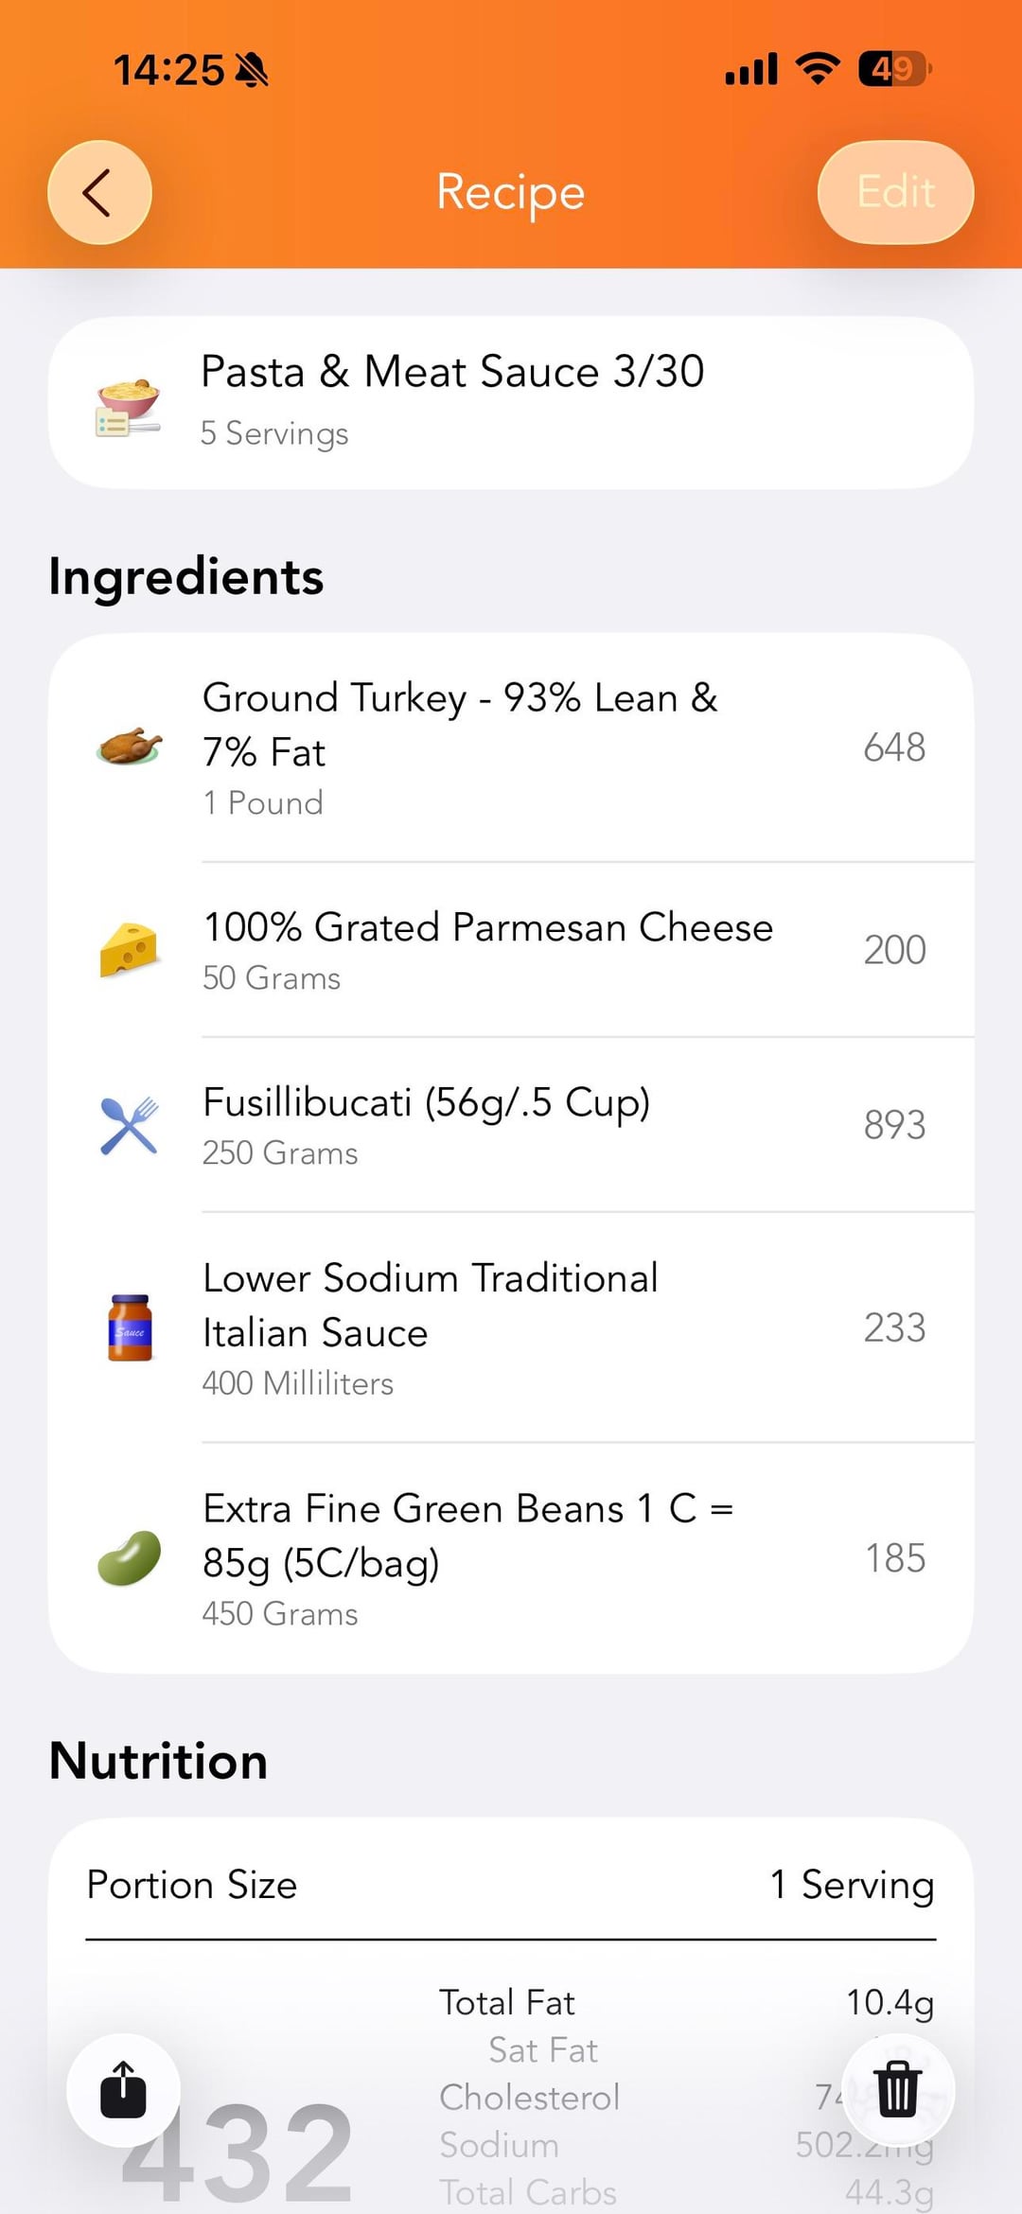This screenshot has width=1022, height=2214.
Task: Tap the 5 Servings label
Action: [274, 433]
